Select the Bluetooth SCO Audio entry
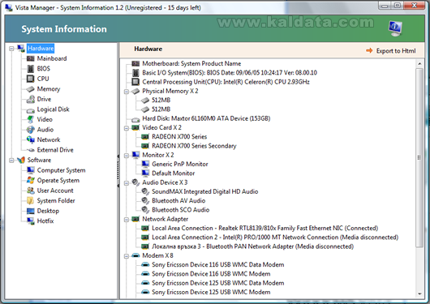The image size is (430, 304). 180,210
